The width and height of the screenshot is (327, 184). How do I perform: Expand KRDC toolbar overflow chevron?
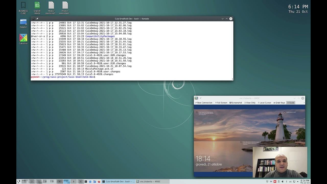pyautogui.click(x=304, y=103)
